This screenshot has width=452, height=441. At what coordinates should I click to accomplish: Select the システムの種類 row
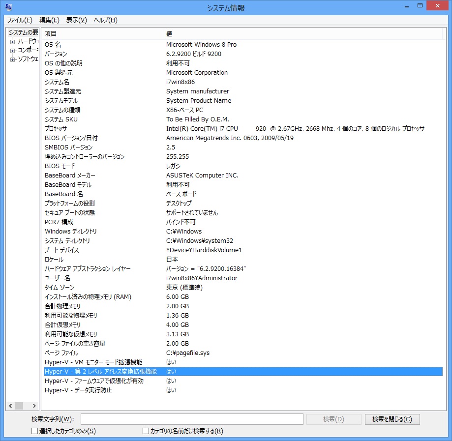(x=243, y=110)
